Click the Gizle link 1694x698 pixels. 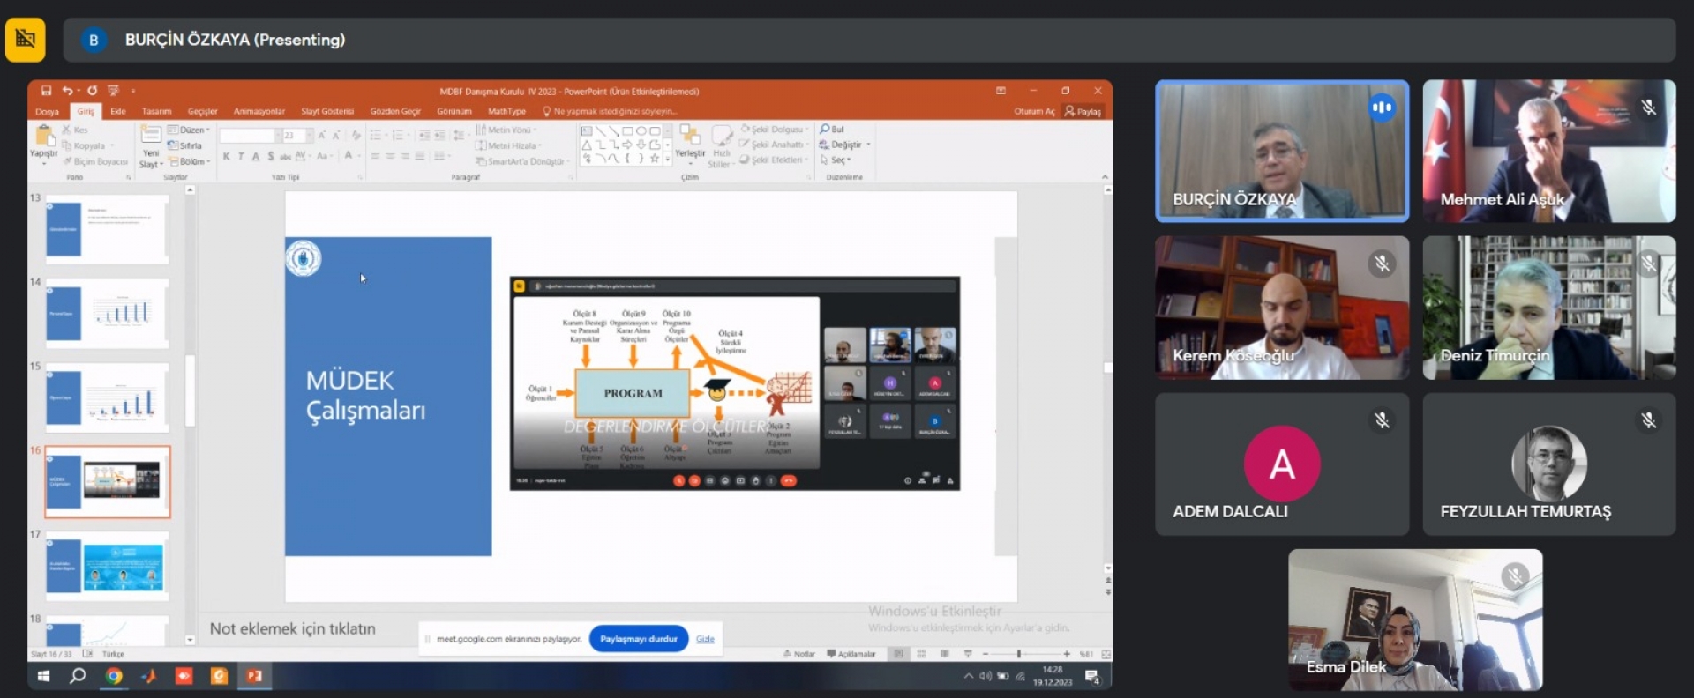click(x=705, y=639)
